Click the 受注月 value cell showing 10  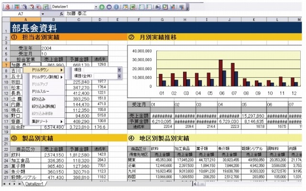pos(75,54)
